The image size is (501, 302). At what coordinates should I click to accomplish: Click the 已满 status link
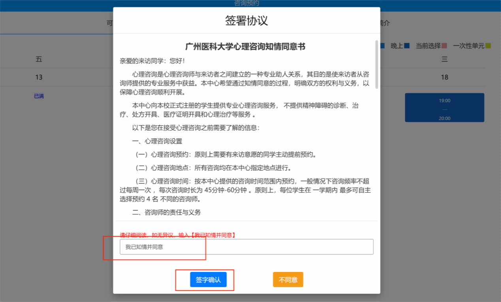pos(39,96)
